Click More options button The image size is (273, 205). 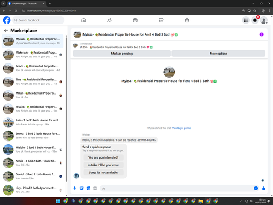[218, 54]
